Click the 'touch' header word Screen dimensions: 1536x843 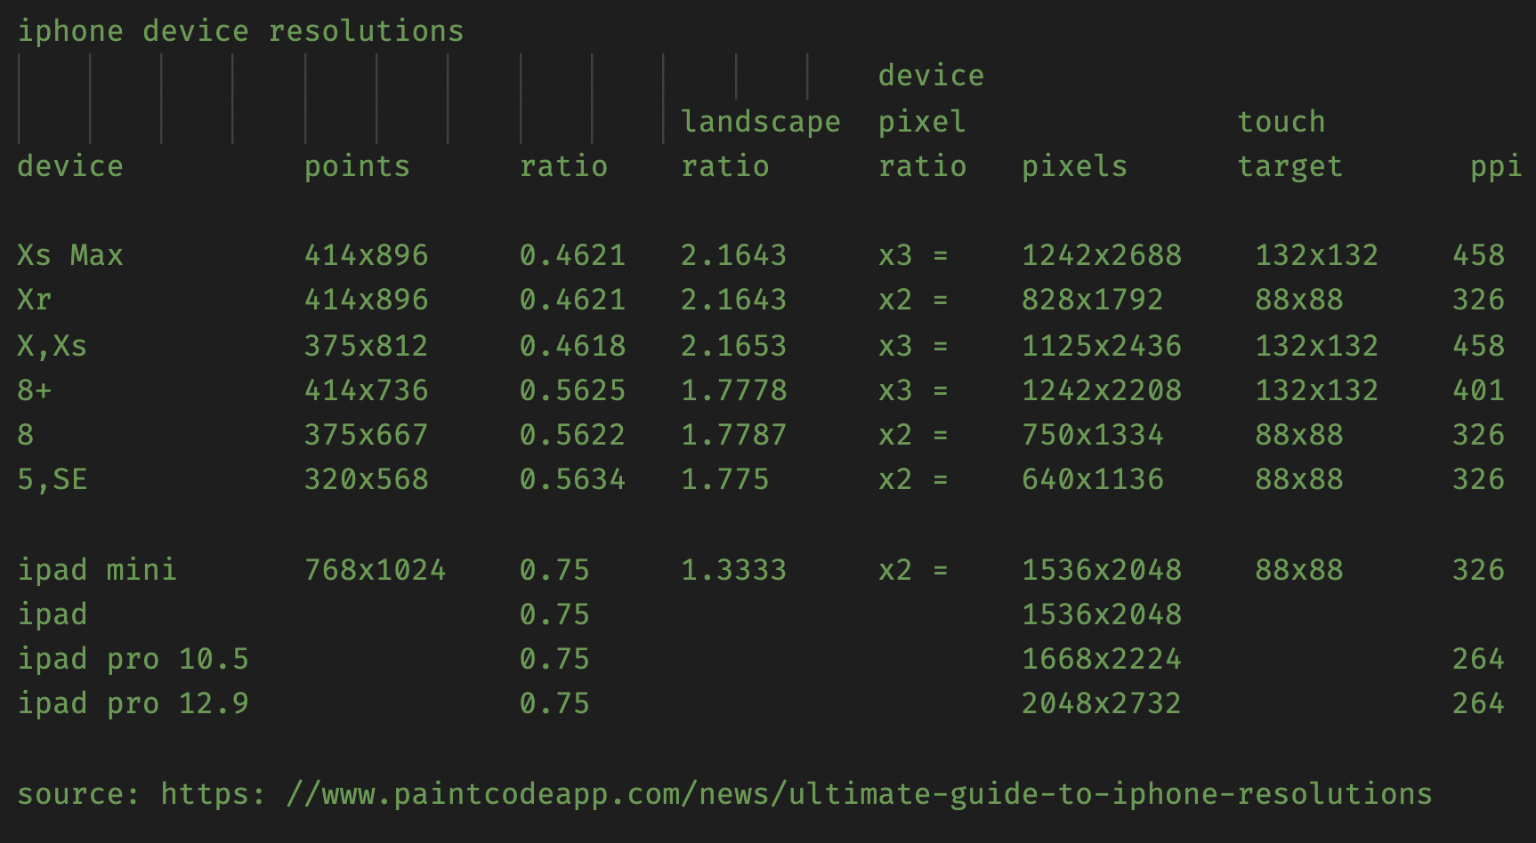coord(1281,122)
